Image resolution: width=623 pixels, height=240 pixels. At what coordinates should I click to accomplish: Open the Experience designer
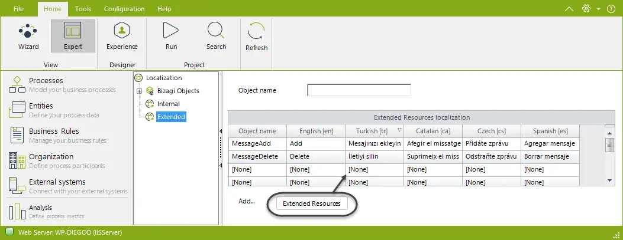pyautogui.click(x=122, y=37)
